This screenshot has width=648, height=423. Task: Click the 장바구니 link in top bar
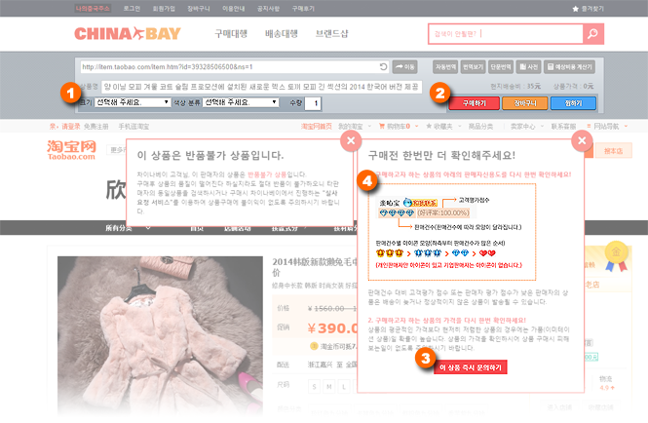click(x=199, y=8)
